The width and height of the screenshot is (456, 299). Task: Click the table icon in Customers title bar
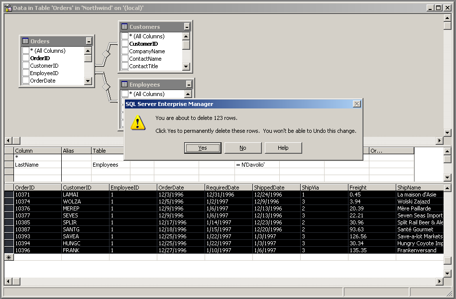pos(124,27)
